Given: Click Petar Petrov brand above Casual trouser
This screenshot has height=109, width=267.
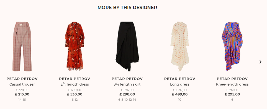Looking at the screenshot, I should (22, 79).
